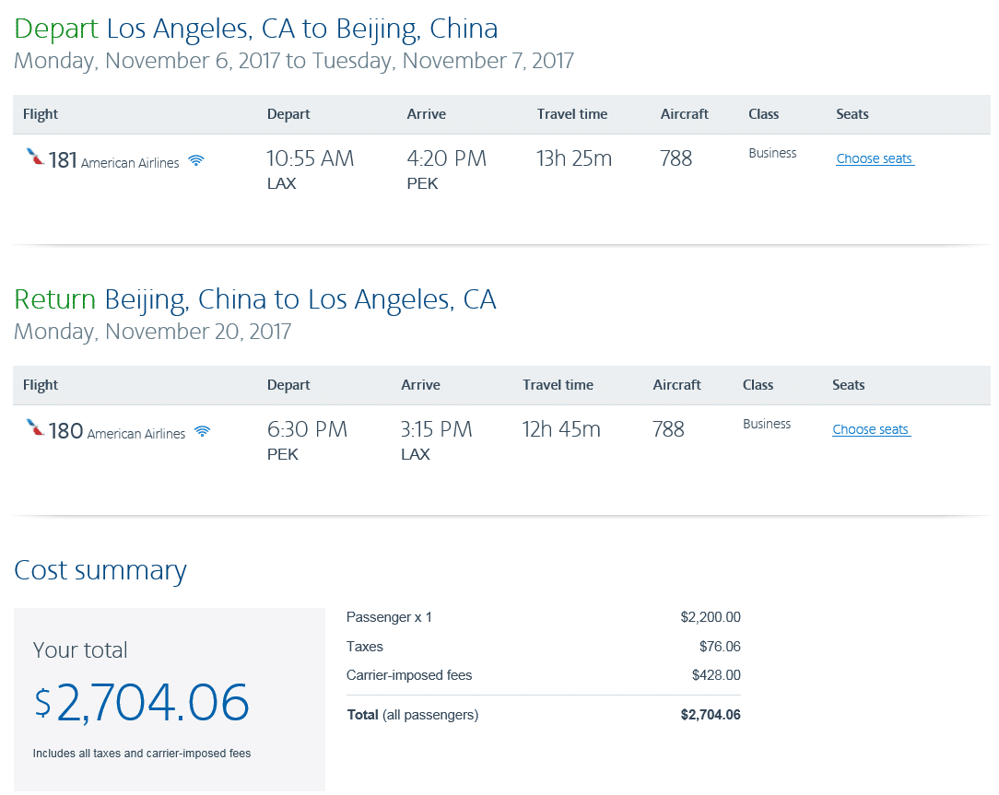This screenshot has width=999, height=795.
Task: Click the 13h 25m travel time
Action: click(574, 158)
